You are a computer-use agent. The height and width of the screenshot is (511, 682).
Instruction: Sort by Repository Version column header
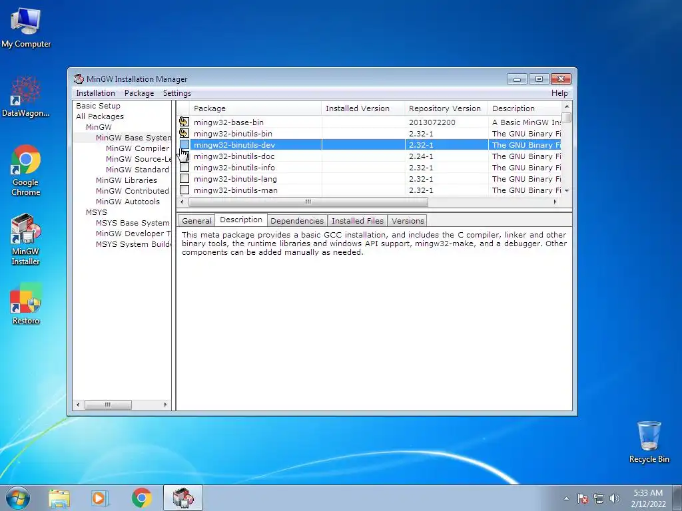click(x=446, y=108)
